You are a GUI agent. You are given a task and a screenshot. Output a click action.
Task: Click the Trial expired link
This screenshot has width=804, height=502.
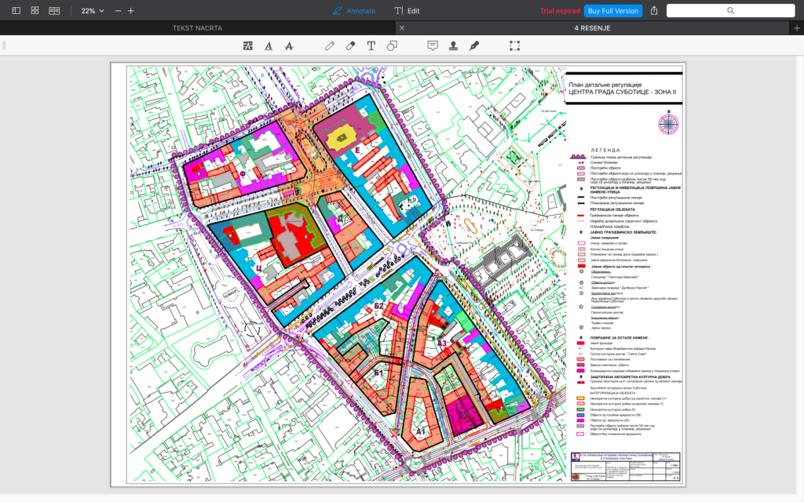(560, 11)
